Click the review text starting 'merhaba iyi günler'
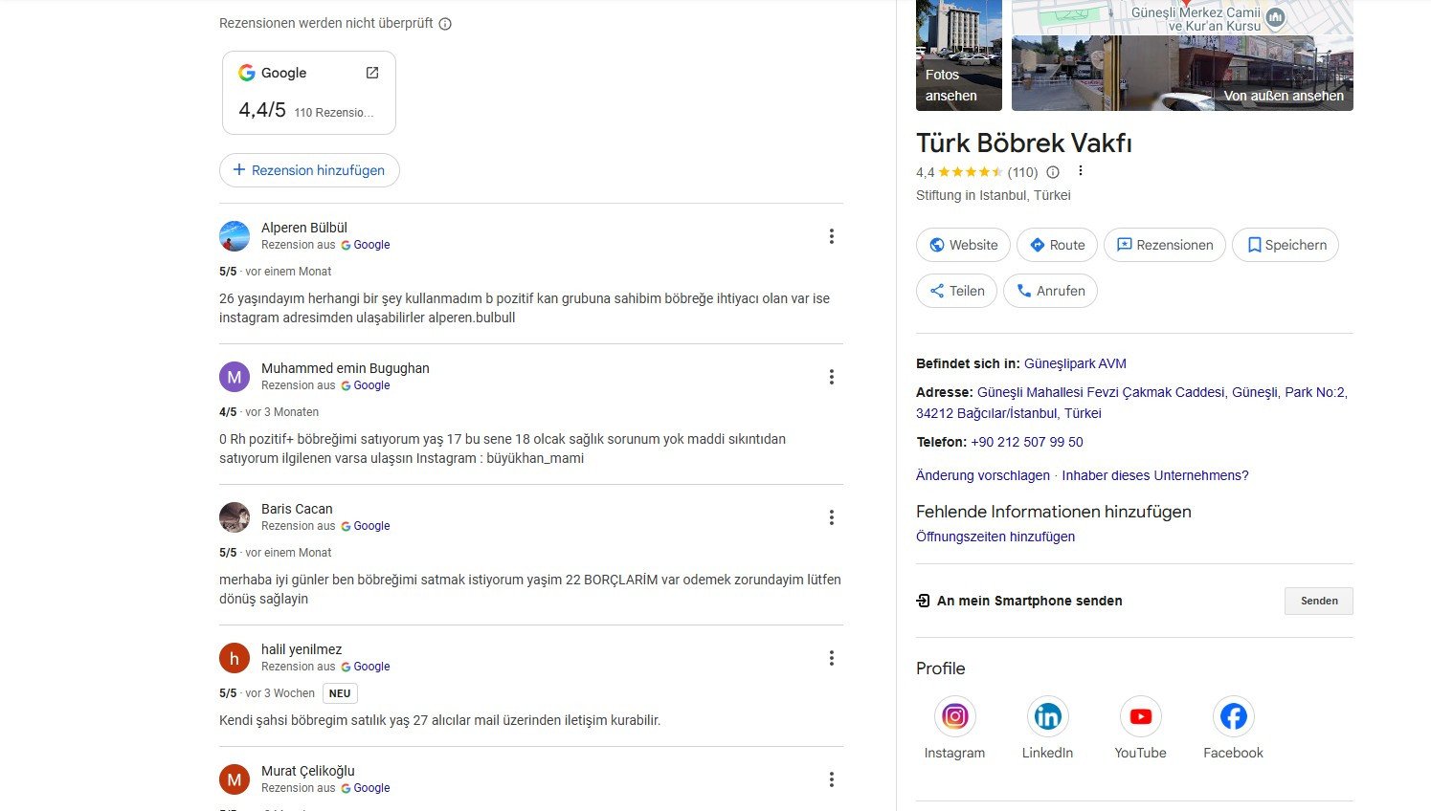The width and height of the screenshot is (1431, 811). point(530,589)
